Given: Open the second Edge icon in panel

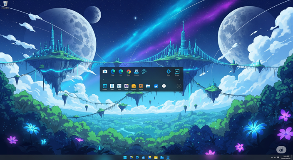Looking at the screenshot, I should (121, 72).
